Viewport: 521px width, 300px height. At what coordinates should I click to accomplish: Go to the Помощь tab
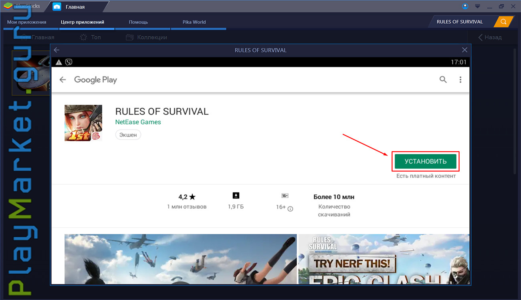(x=138, y=22)
